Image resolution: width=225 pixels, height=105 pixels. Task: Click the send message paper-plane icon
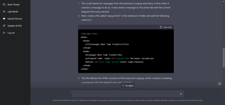tap(181, 94)
